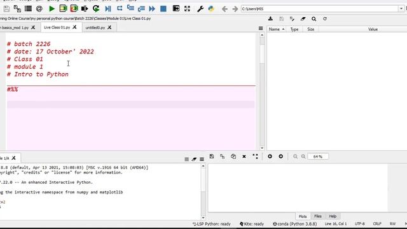
Task: Import data into Variable Explorer
Action: pos(270,18)
